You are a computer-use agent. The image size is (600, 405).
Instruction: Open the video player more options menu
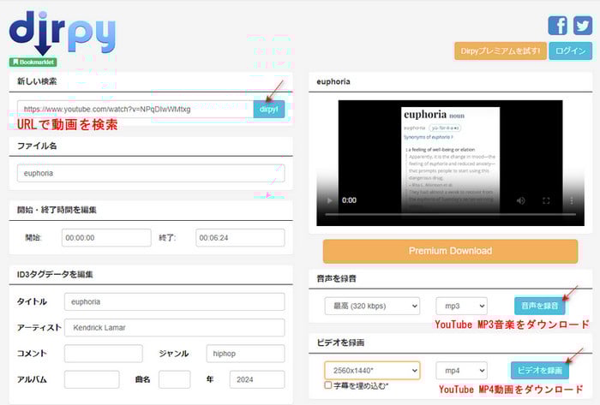pos(572,200)
